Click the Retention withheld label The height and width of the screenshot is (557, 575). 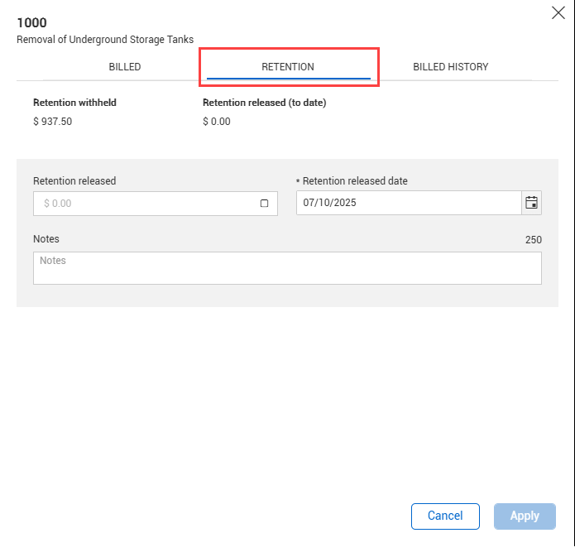click(74, 103)
